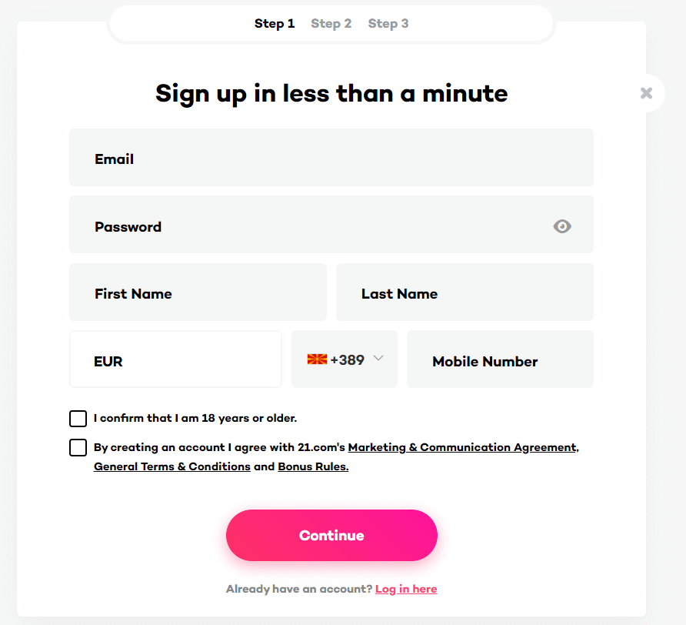686x625 pixels.
Task: Click the pink Continue button
Action: [331, 535]
